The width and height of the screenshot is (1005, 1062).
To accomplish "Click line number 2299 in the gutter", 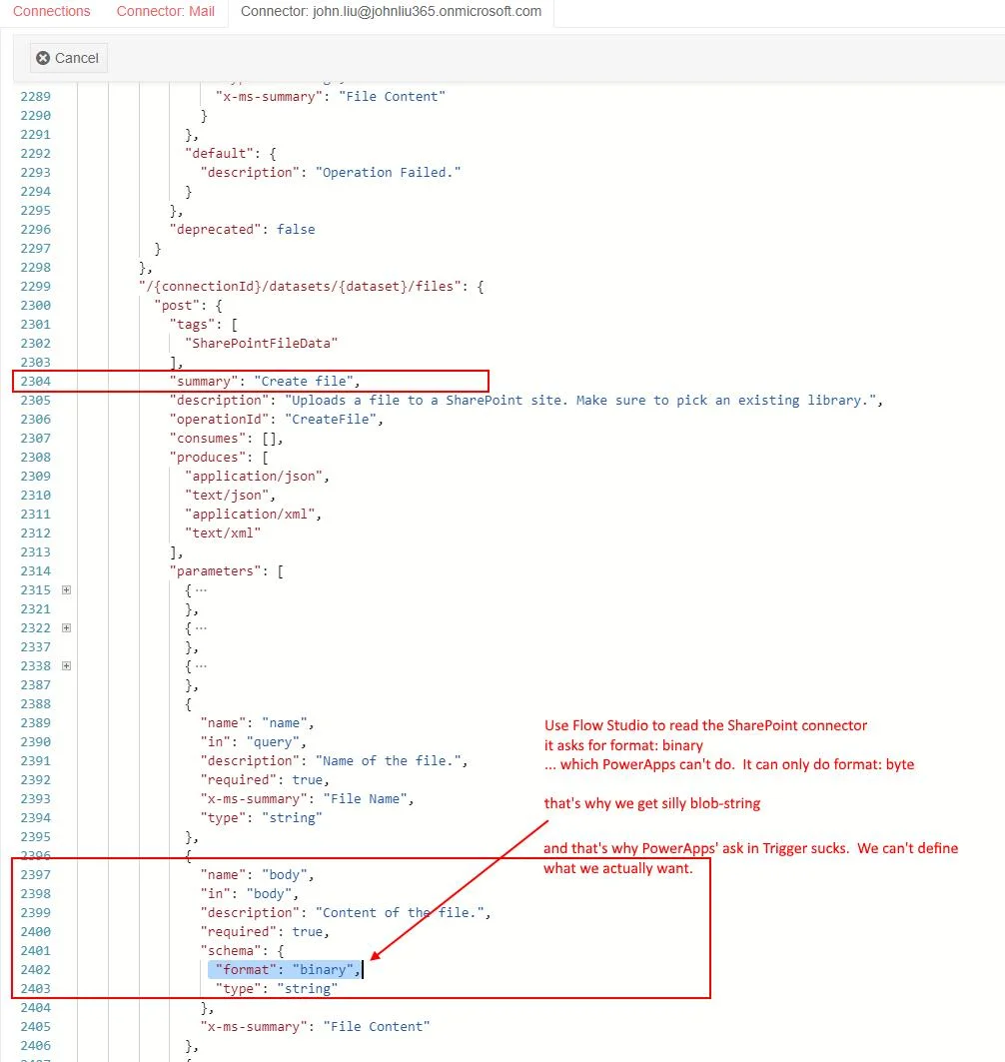I will click(35, 287).
